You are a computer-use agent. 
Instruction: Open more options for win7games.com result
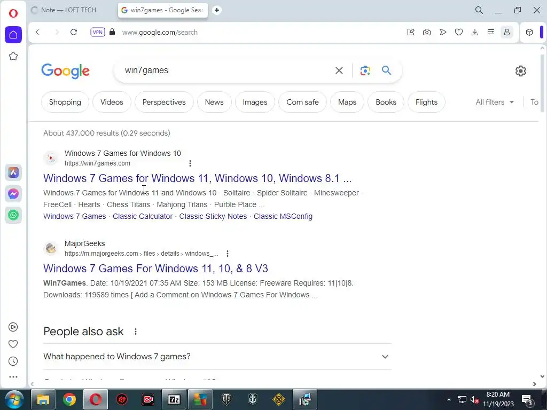[190, 163]
